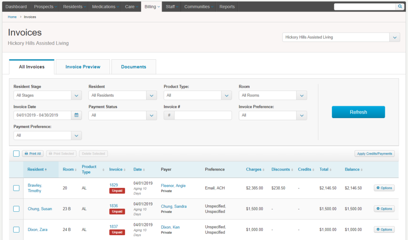
Task: Sort by Charges column
Action: click(x=255, y=169)
